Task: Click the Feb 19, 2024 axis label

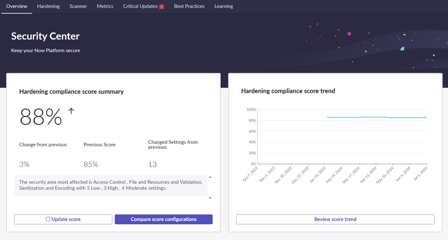Action: click(334, 175)
